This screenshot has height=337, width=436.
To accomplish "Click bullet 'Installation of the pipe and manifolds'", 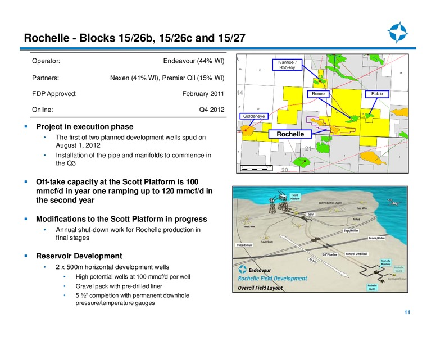I will click(x=134, y=159).
